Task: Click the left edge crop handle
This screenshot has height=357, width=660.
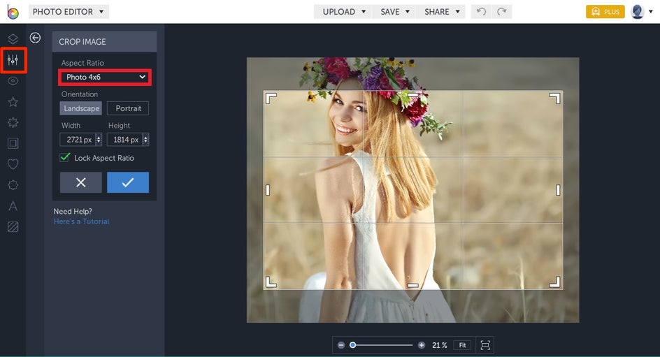Action: click(x=268, y=190)
